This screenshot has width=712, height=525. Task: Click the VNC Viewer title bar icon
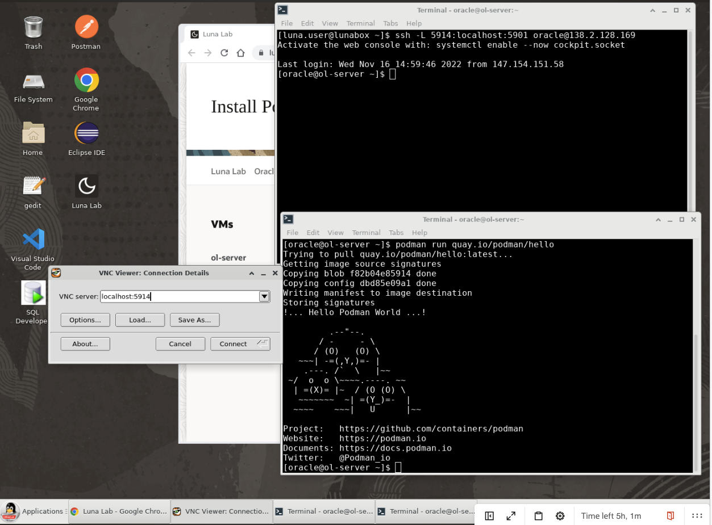56,273
